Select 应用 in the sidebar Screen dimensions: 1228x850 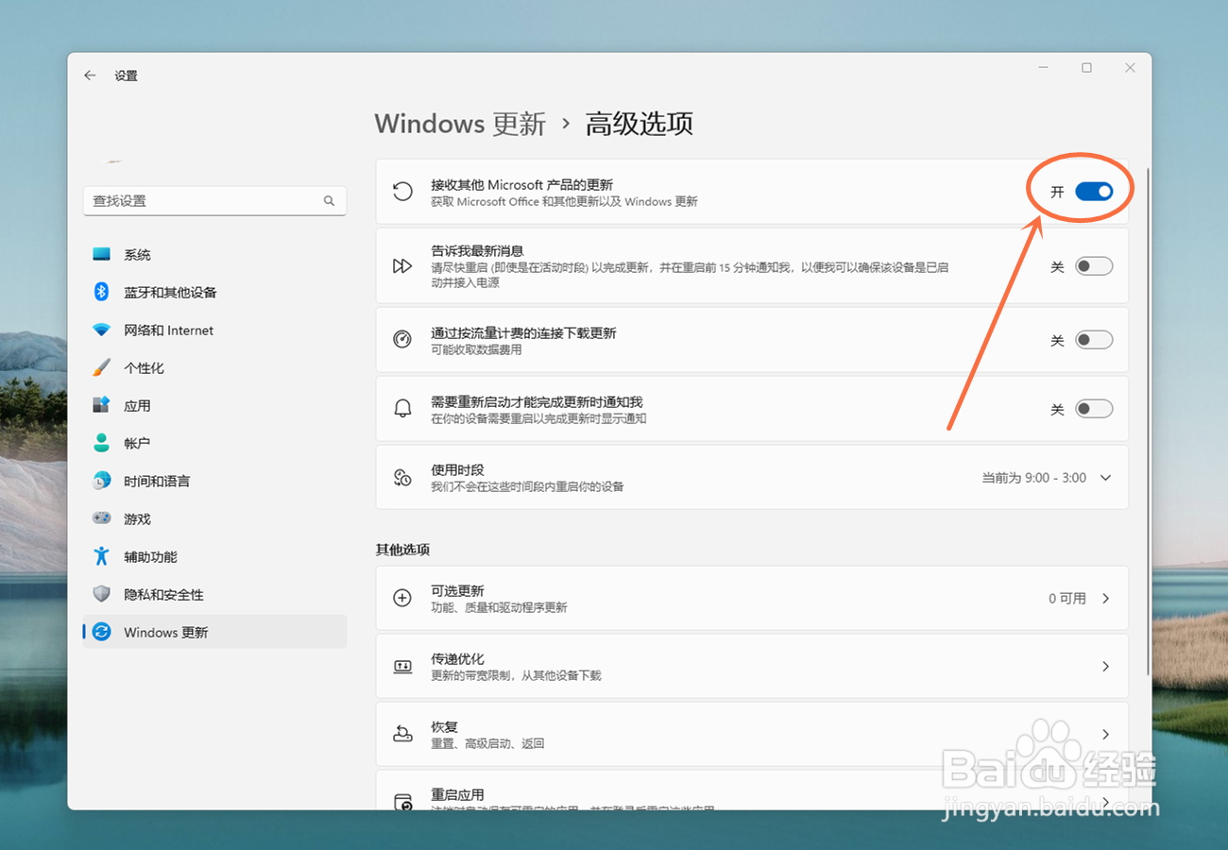tap(214, 405)
